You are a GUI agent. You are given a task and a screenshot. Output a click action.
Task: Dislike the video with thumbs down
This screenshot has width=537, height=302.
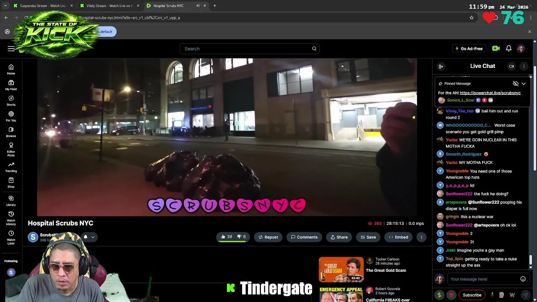(x=242, y=237)
